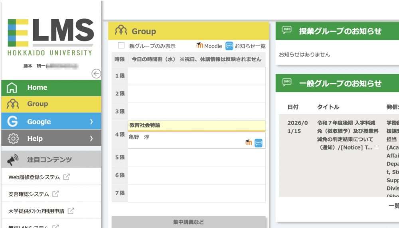Collapse sidebar with the left arrow button
The width and height of the screenshot is (399, 228).
point(96,73)
